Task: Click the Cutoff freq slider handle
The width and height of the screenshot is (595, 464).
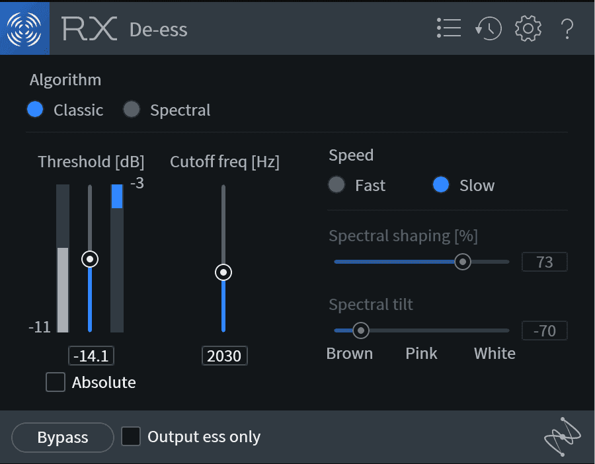Action: point(223,272)
